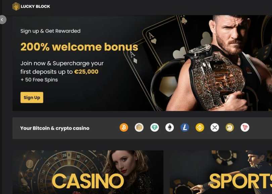The width and height of the screenshot is (272, 194).
Task: Open the collapsed side panel chevron arrow
Action: [x=3, y=19]
